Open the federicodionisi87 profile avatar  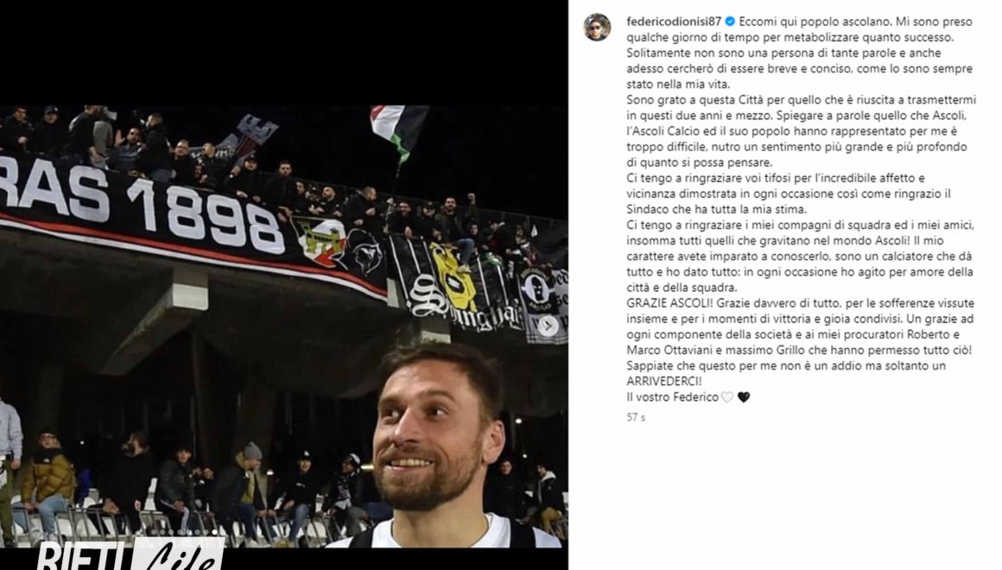tap(597, 27)
